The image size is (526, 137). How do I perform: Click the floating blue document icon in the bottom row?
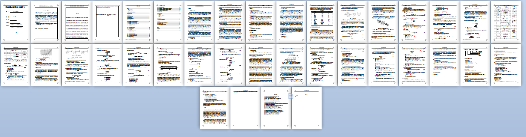[x=291, y=96]
